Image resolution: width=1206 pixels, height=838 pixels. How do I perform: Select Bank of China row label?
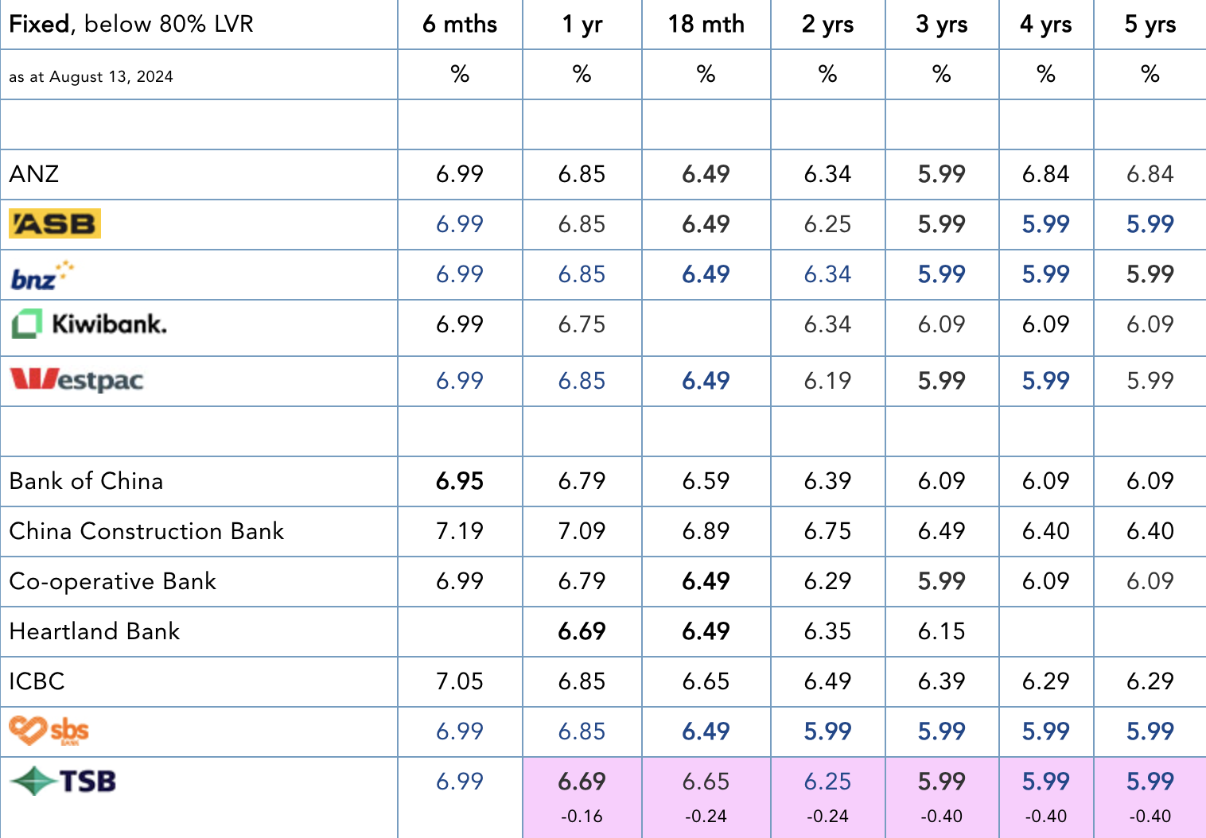[86, 481]
